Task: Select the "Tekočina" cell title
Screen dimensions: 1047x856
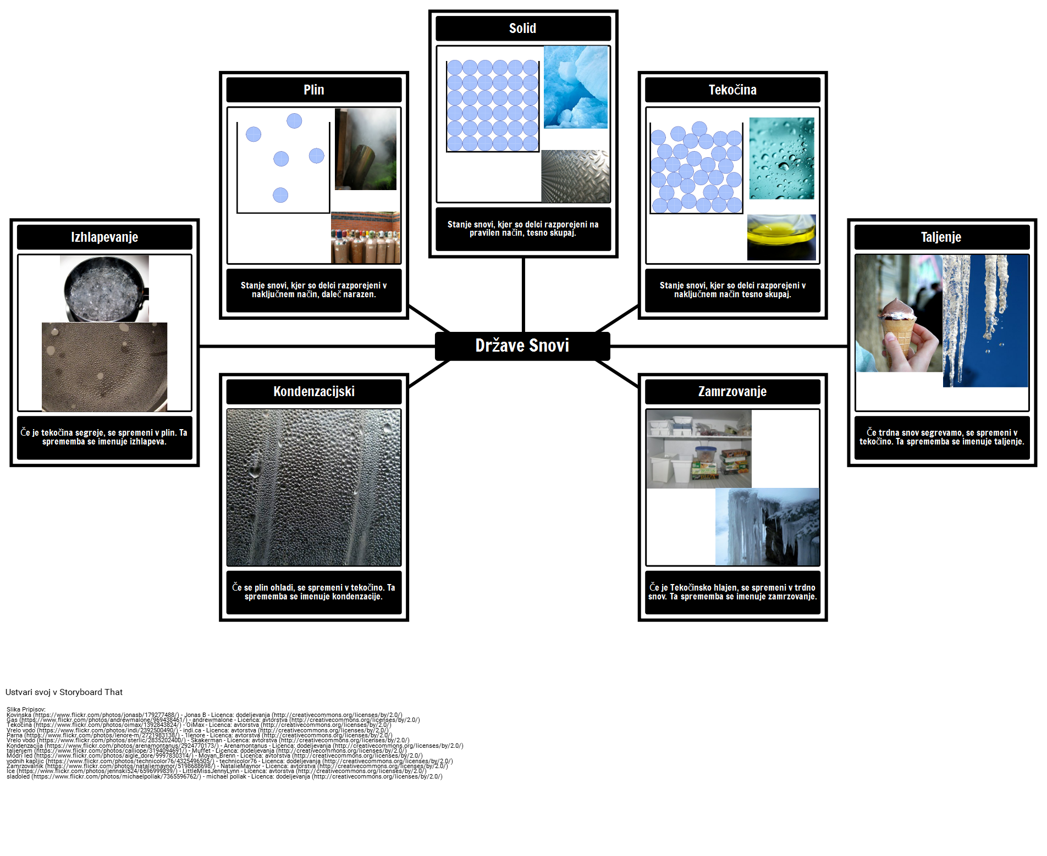Action: pyautogui.click(x=732, y=90)
